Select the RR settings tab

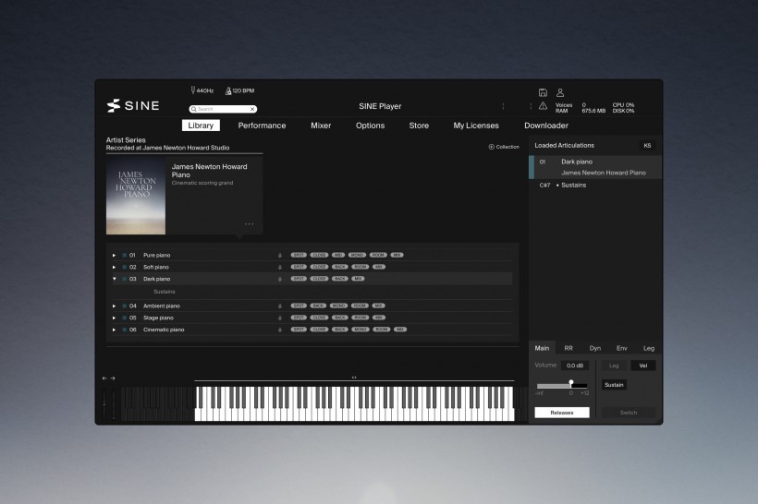coord(568,348)
